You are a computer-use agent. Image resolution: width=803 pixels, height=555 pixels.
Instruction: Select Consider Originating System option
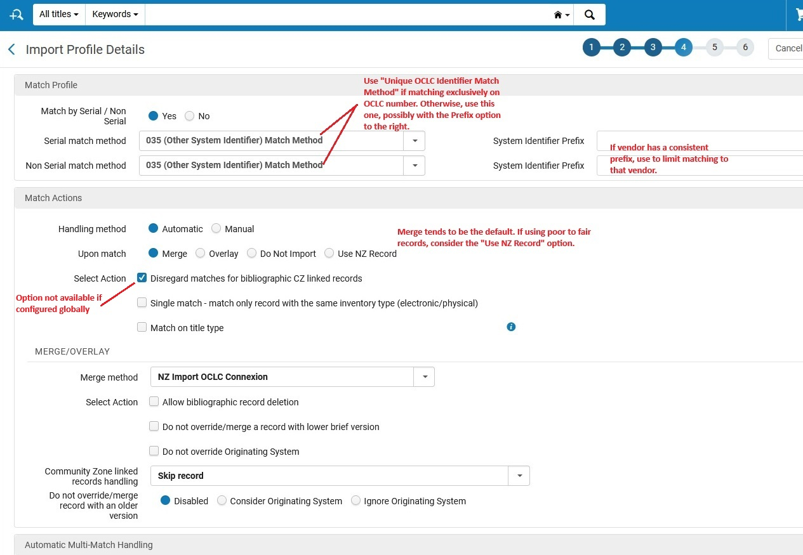pos(222,500)
